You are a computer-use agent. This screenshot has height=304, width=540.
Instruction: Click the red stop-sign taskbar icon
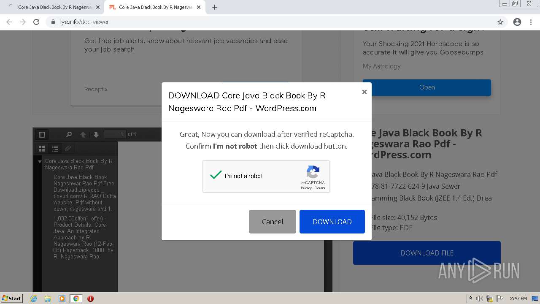90,299
